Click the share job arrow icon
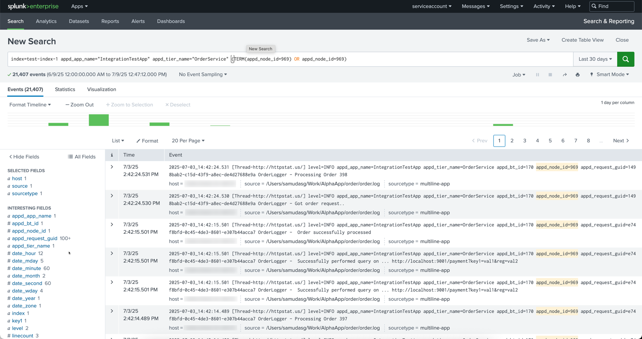Image resolution: width=642 pixels, height=339 pixels. (564, 75)
